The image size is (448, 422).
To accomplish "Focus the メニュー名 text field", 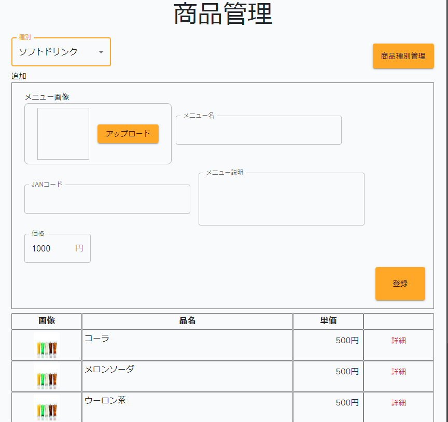I will [258, 131].
